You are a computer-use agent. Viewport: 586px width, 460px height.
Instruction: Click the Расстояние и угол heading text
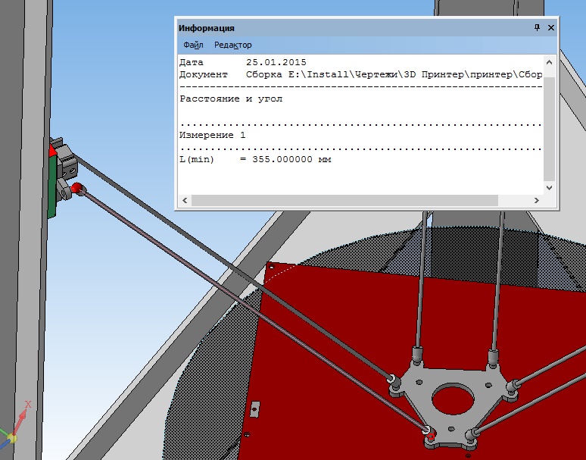231,99
